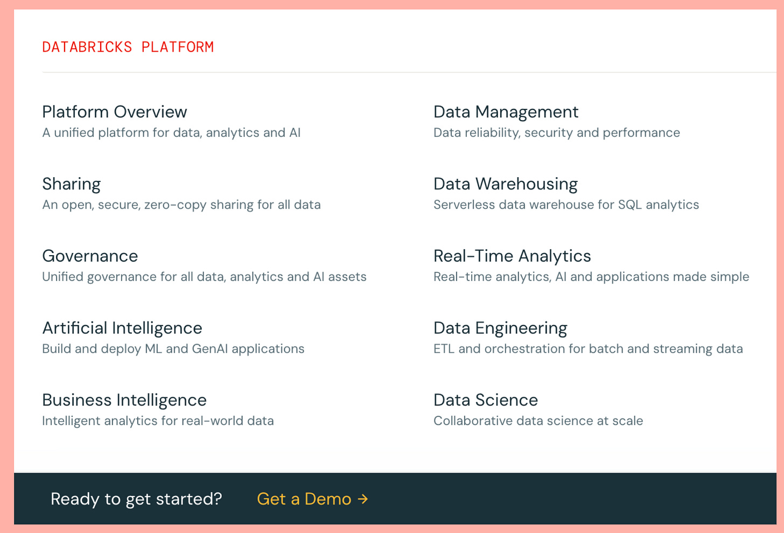Open the Business Intelligence page
The image size is (784, 533).
tap(124, 401)
